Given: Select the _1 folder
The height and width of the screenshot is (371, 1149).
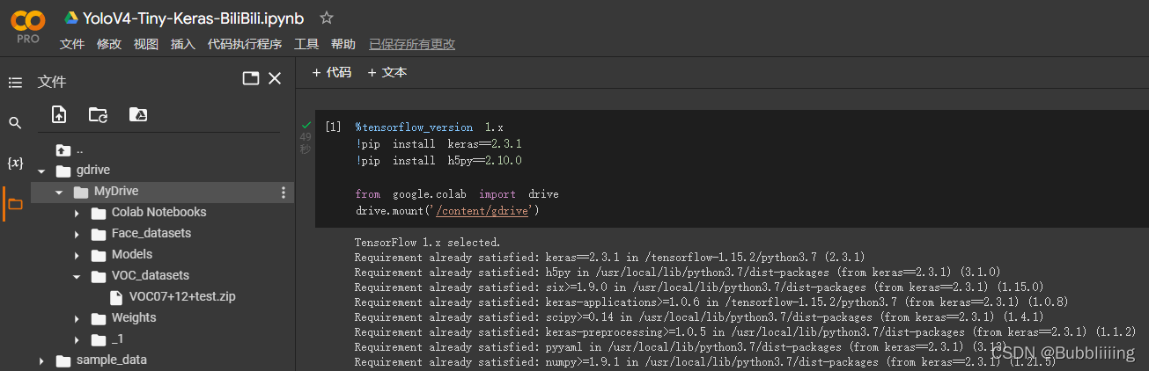Looking at the screenshot, I should (118, 339).
